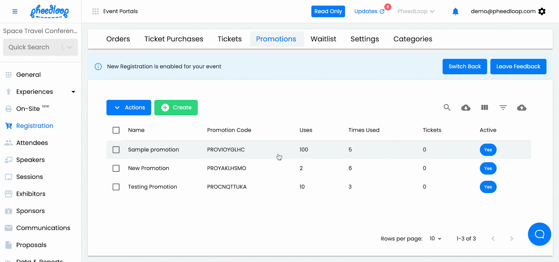Viewport: 559px width, 262px height.
Task: Click the green Create button
Action: pyautogui.click(x=176, y=108)
